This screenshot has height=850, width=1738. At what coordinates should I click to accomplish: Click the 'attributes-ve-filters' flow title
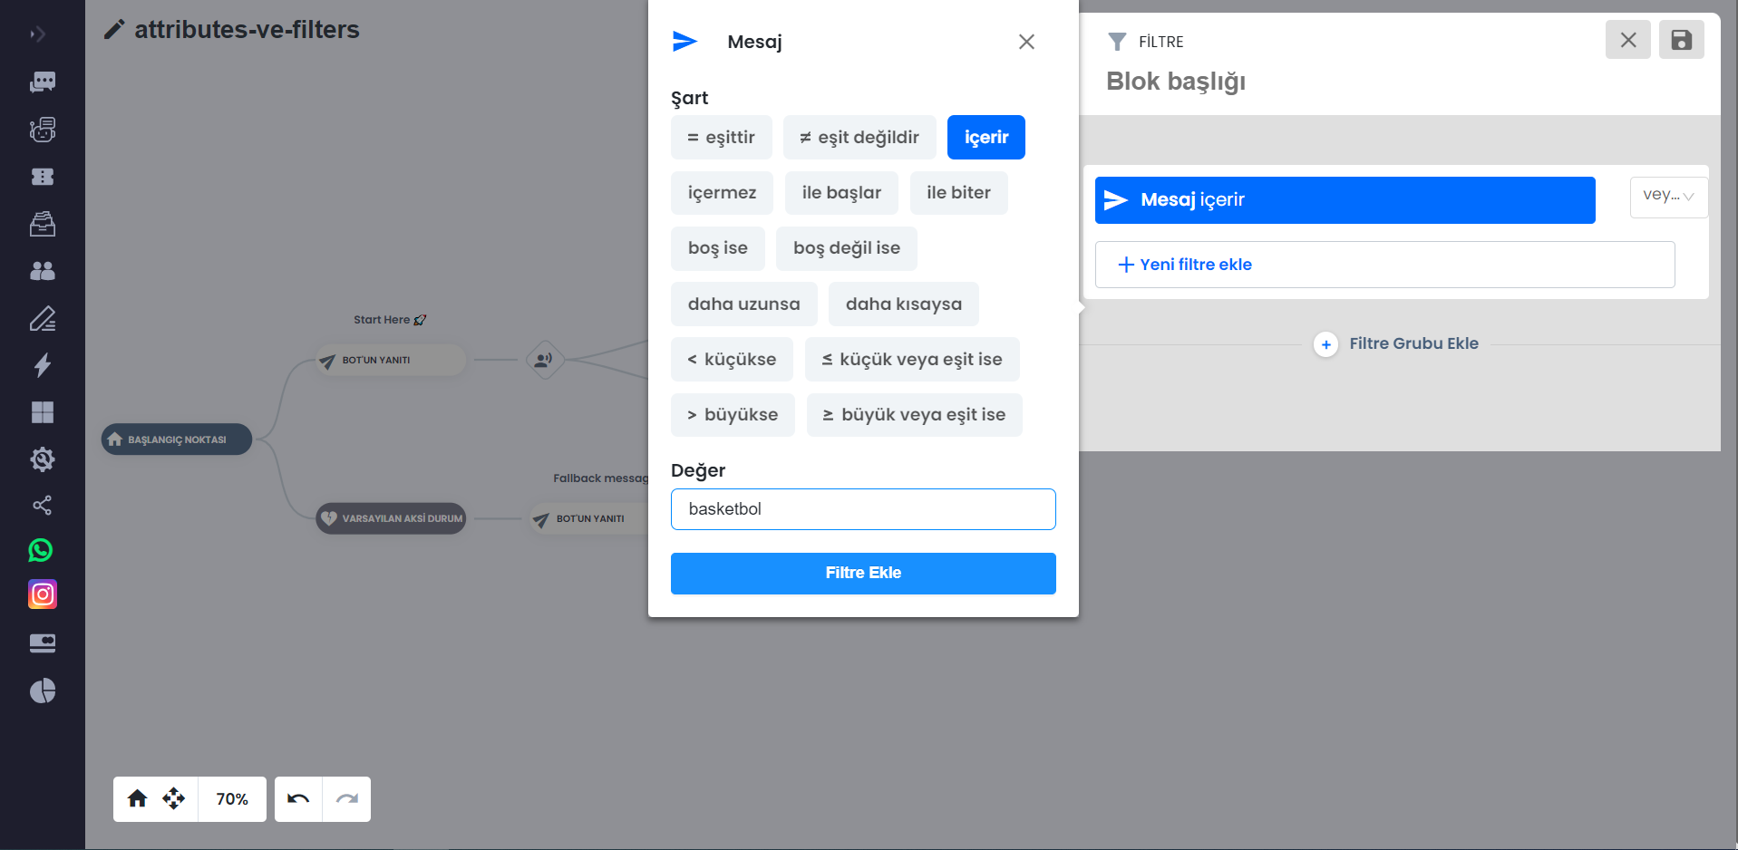pyautogui.click(x=247, y=30)
